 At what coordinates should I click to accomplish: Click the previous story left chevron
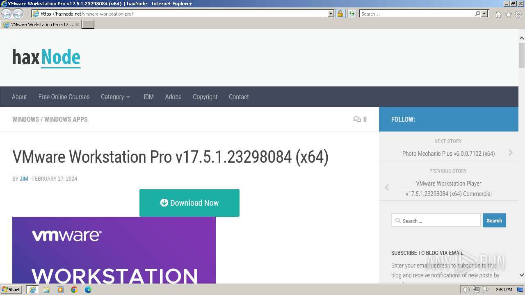pos(387,187)
